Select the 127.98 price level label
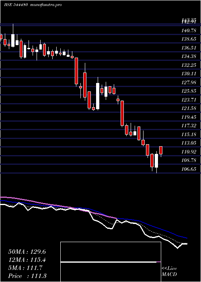The height and width of the screenshot is (282, 201). 189,82
